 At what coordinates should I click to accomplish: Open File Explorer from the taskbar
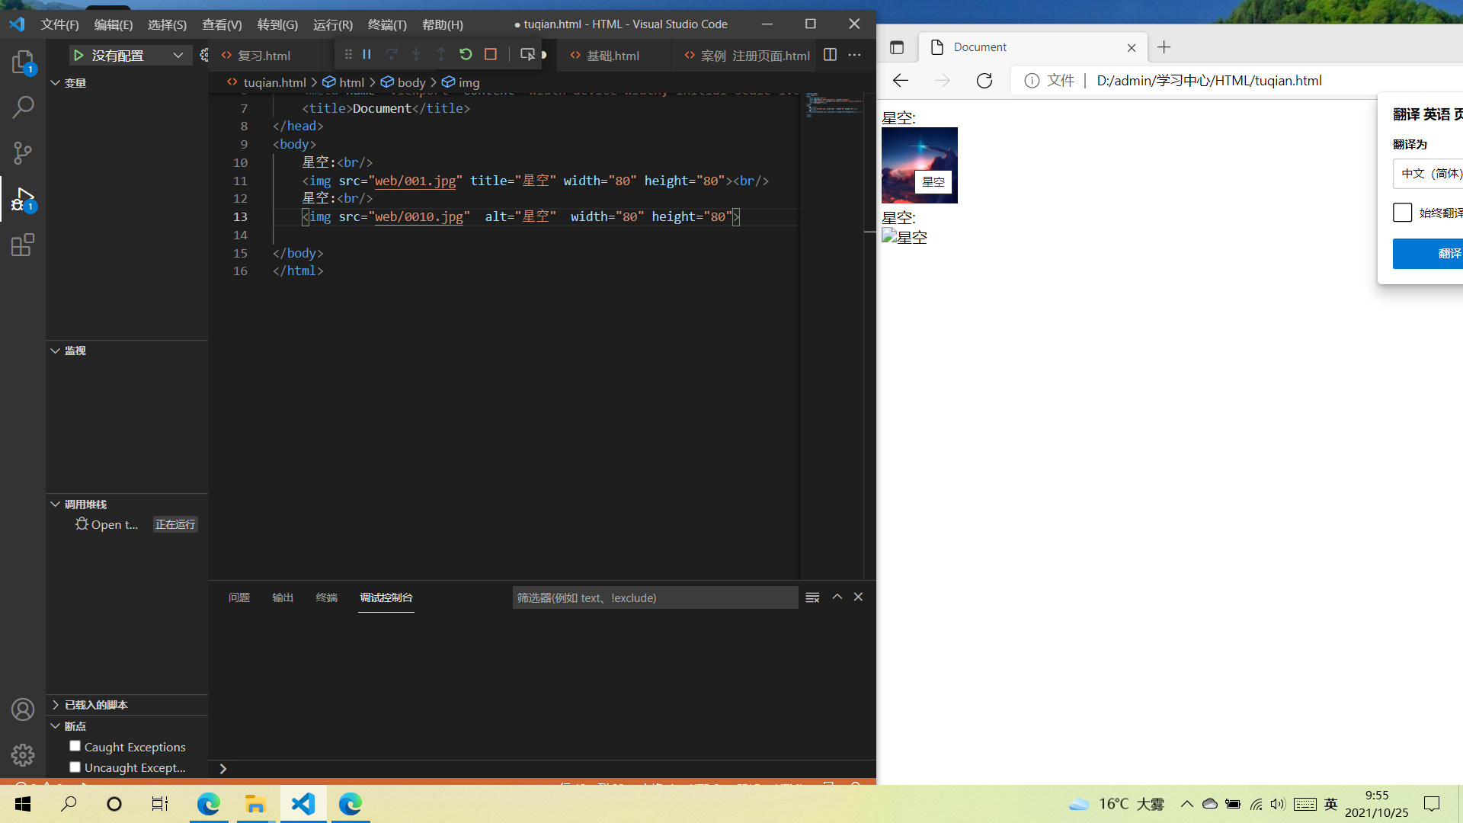[255, 804]
